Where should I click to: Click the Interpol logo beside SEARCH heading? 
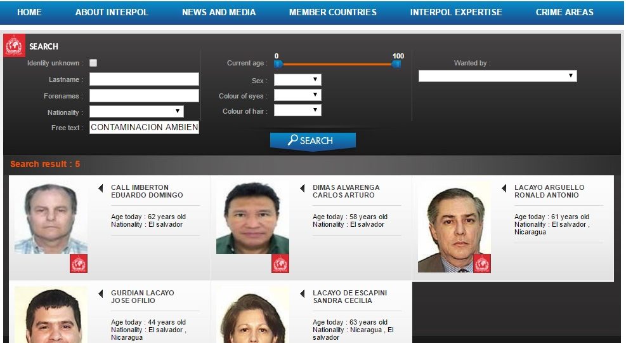(x=15, y=46)
